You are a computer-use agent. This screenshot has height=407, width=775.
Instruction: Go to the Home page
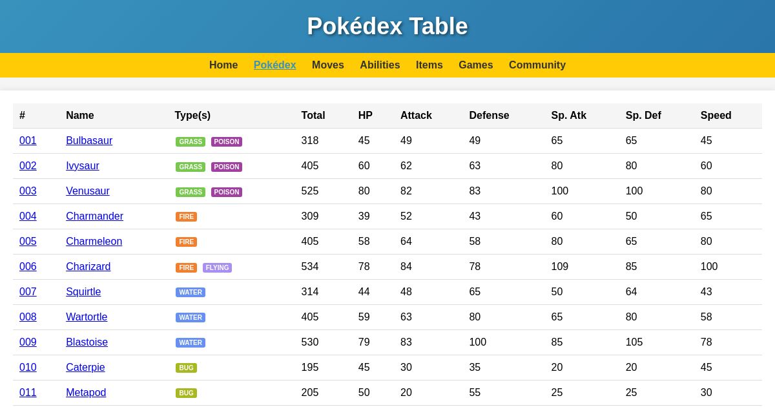[x=223, y=65]
